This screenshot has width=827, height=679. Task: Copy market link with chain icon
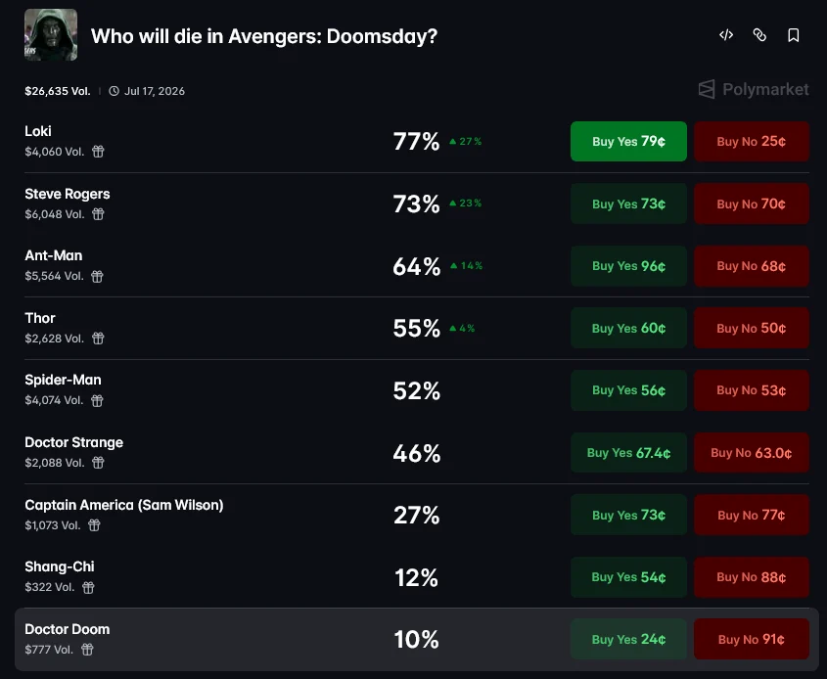[x=759, y=35]
